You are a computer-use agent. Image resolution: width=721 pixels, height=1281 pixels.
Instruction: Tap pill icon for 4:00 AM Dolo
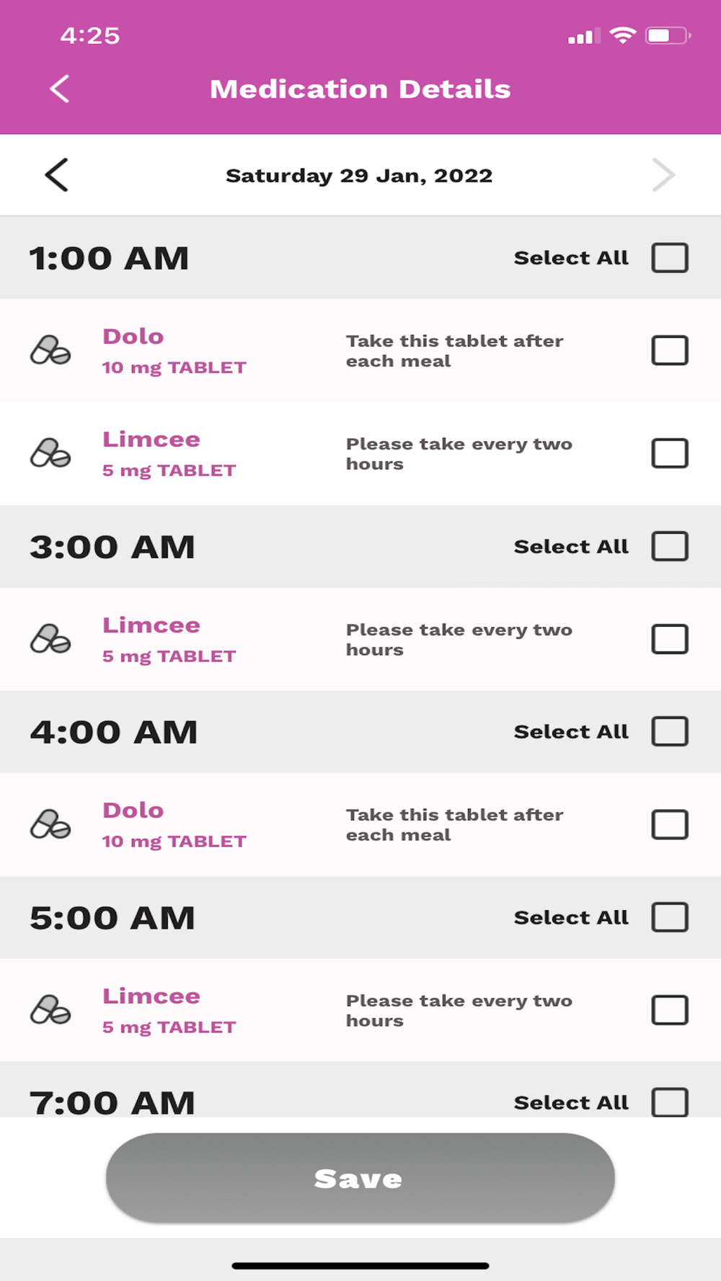click(x=50, y=825)
